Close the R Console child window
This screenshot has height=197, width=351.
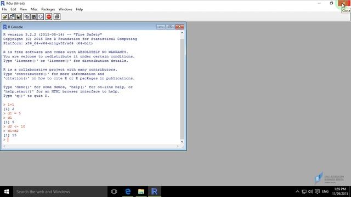point(179,27)
